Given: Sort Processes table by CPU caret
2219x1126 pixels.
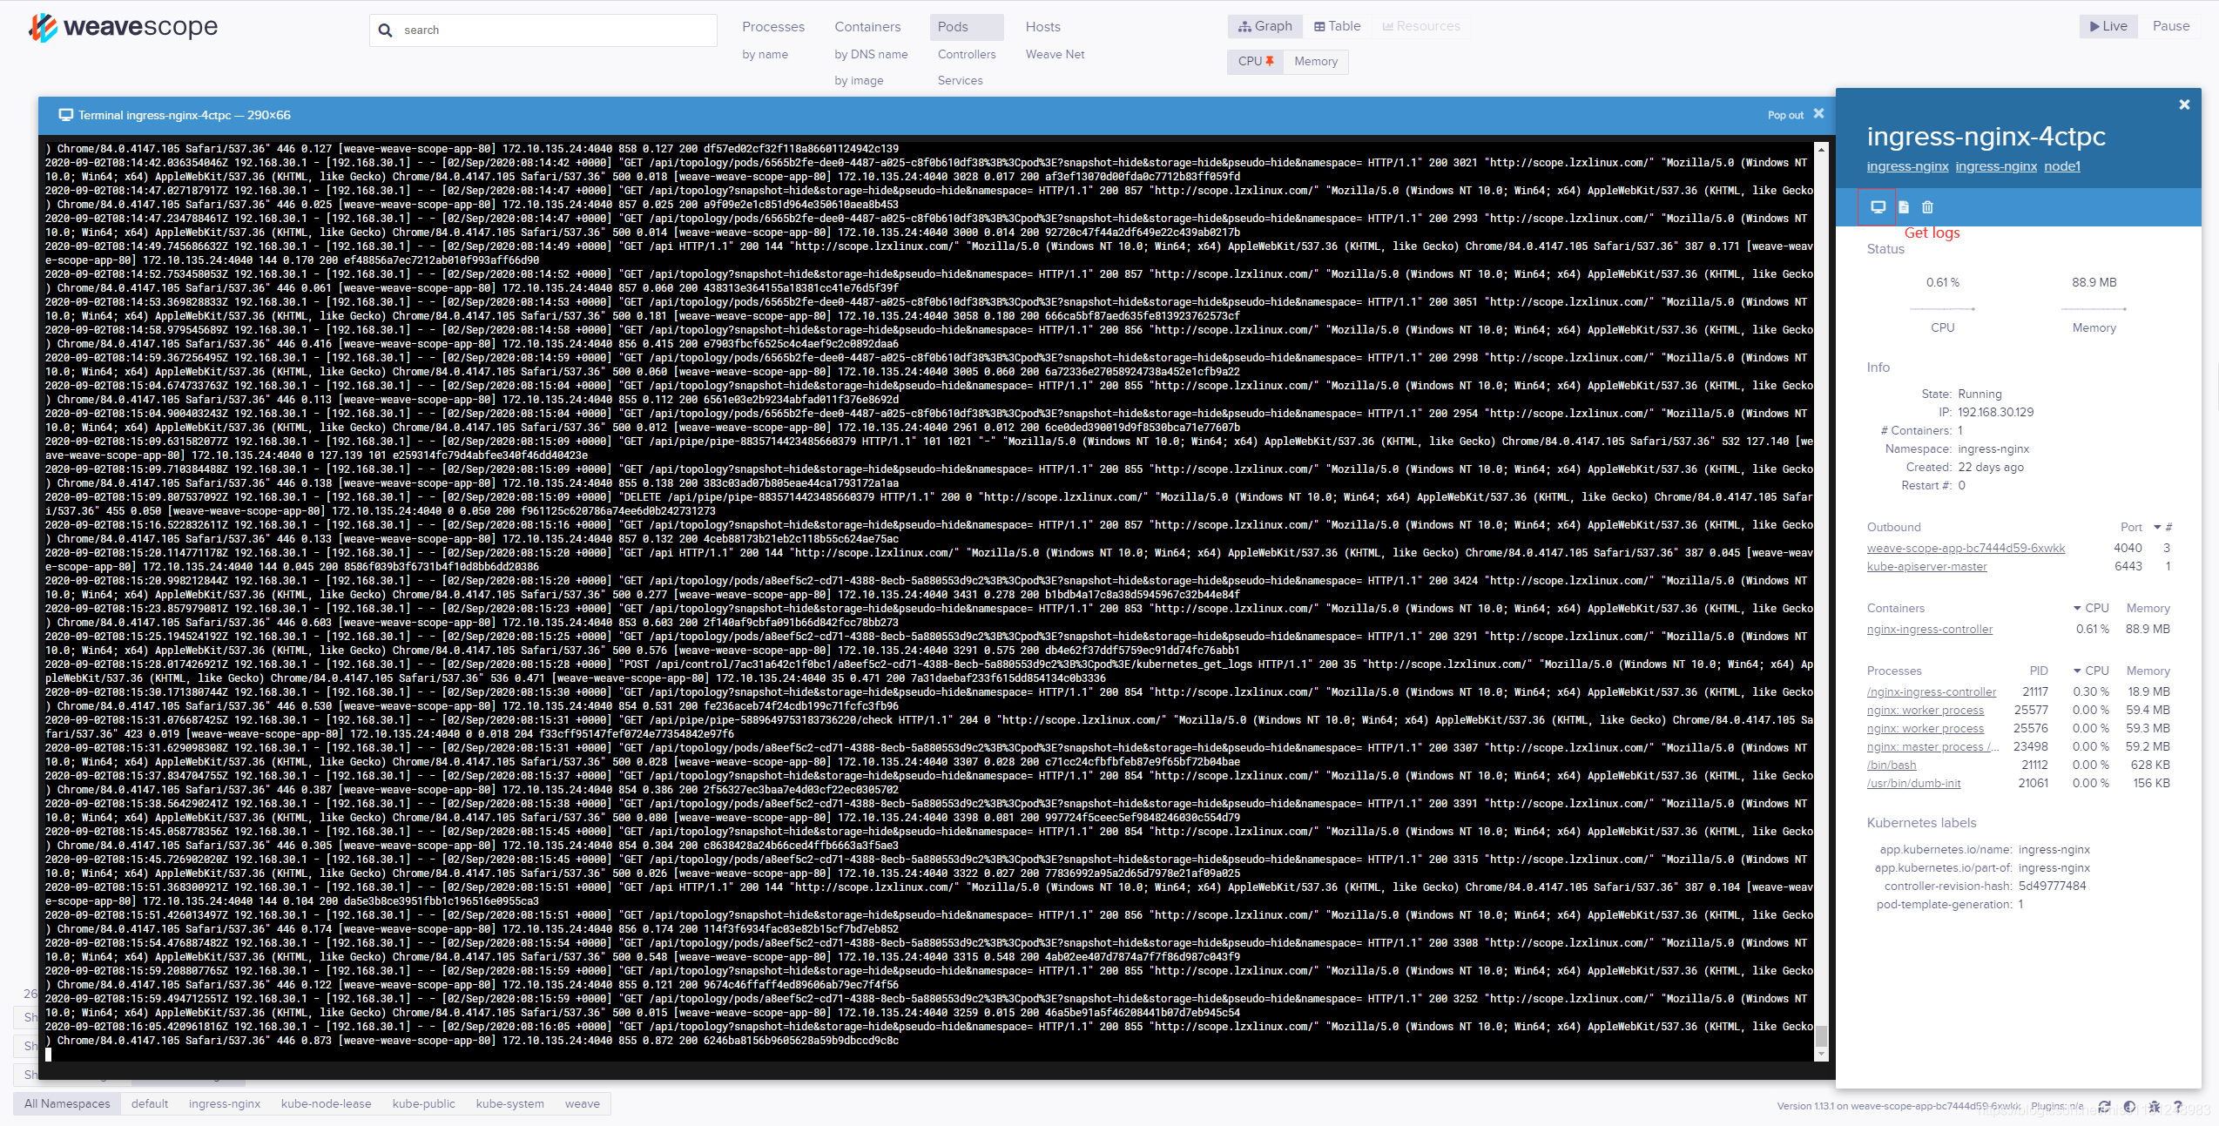Looking at the screenshot, I should (x=2077, y=671).
